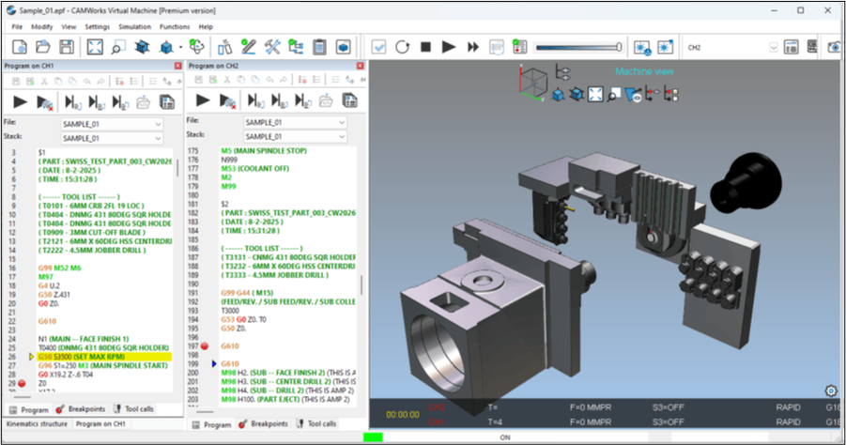Click the stock cube window icon
Viewport: 846px width, 445px height.
[343, 47]
